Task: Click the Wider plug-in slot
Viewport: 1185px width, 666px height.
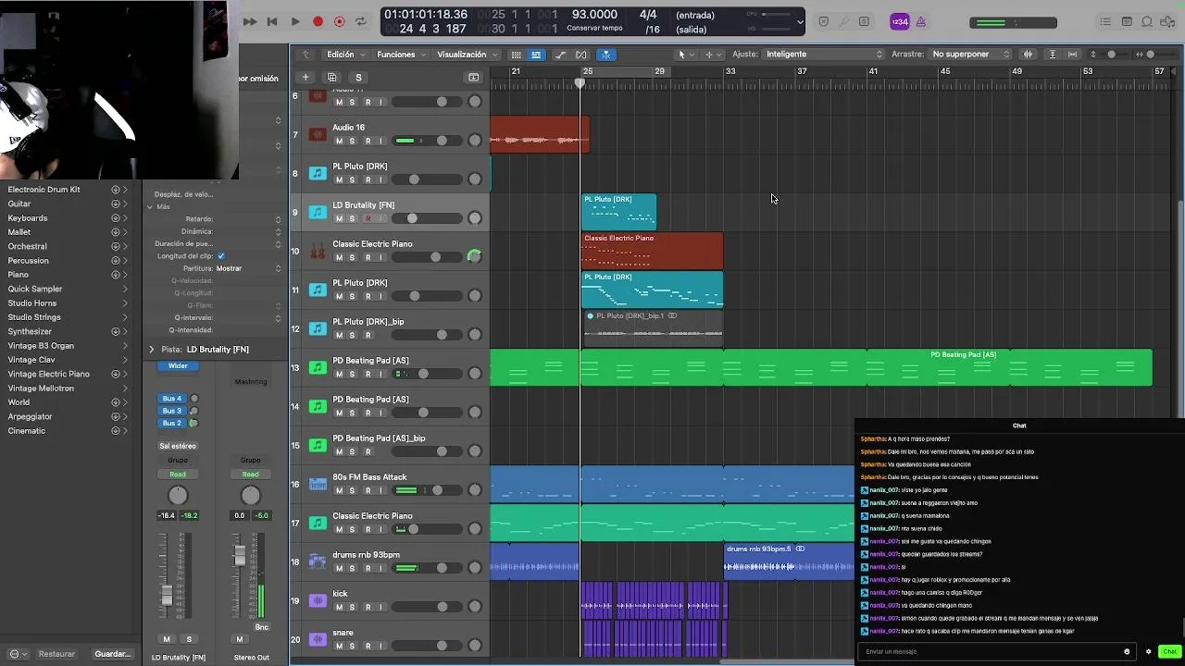Action: [178, 366]
